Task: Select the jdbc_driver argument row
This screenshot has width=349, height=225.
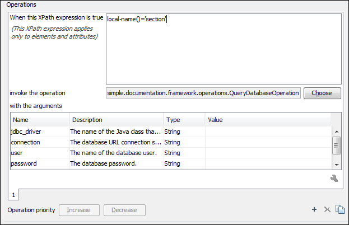Action: click(39, 132)
